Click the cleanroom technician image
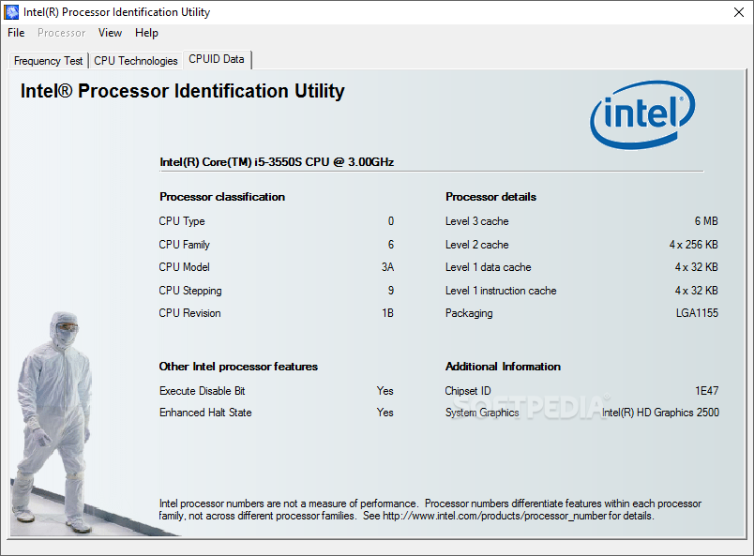This screenshot has height=556, width=754. (x=53, y=422)
